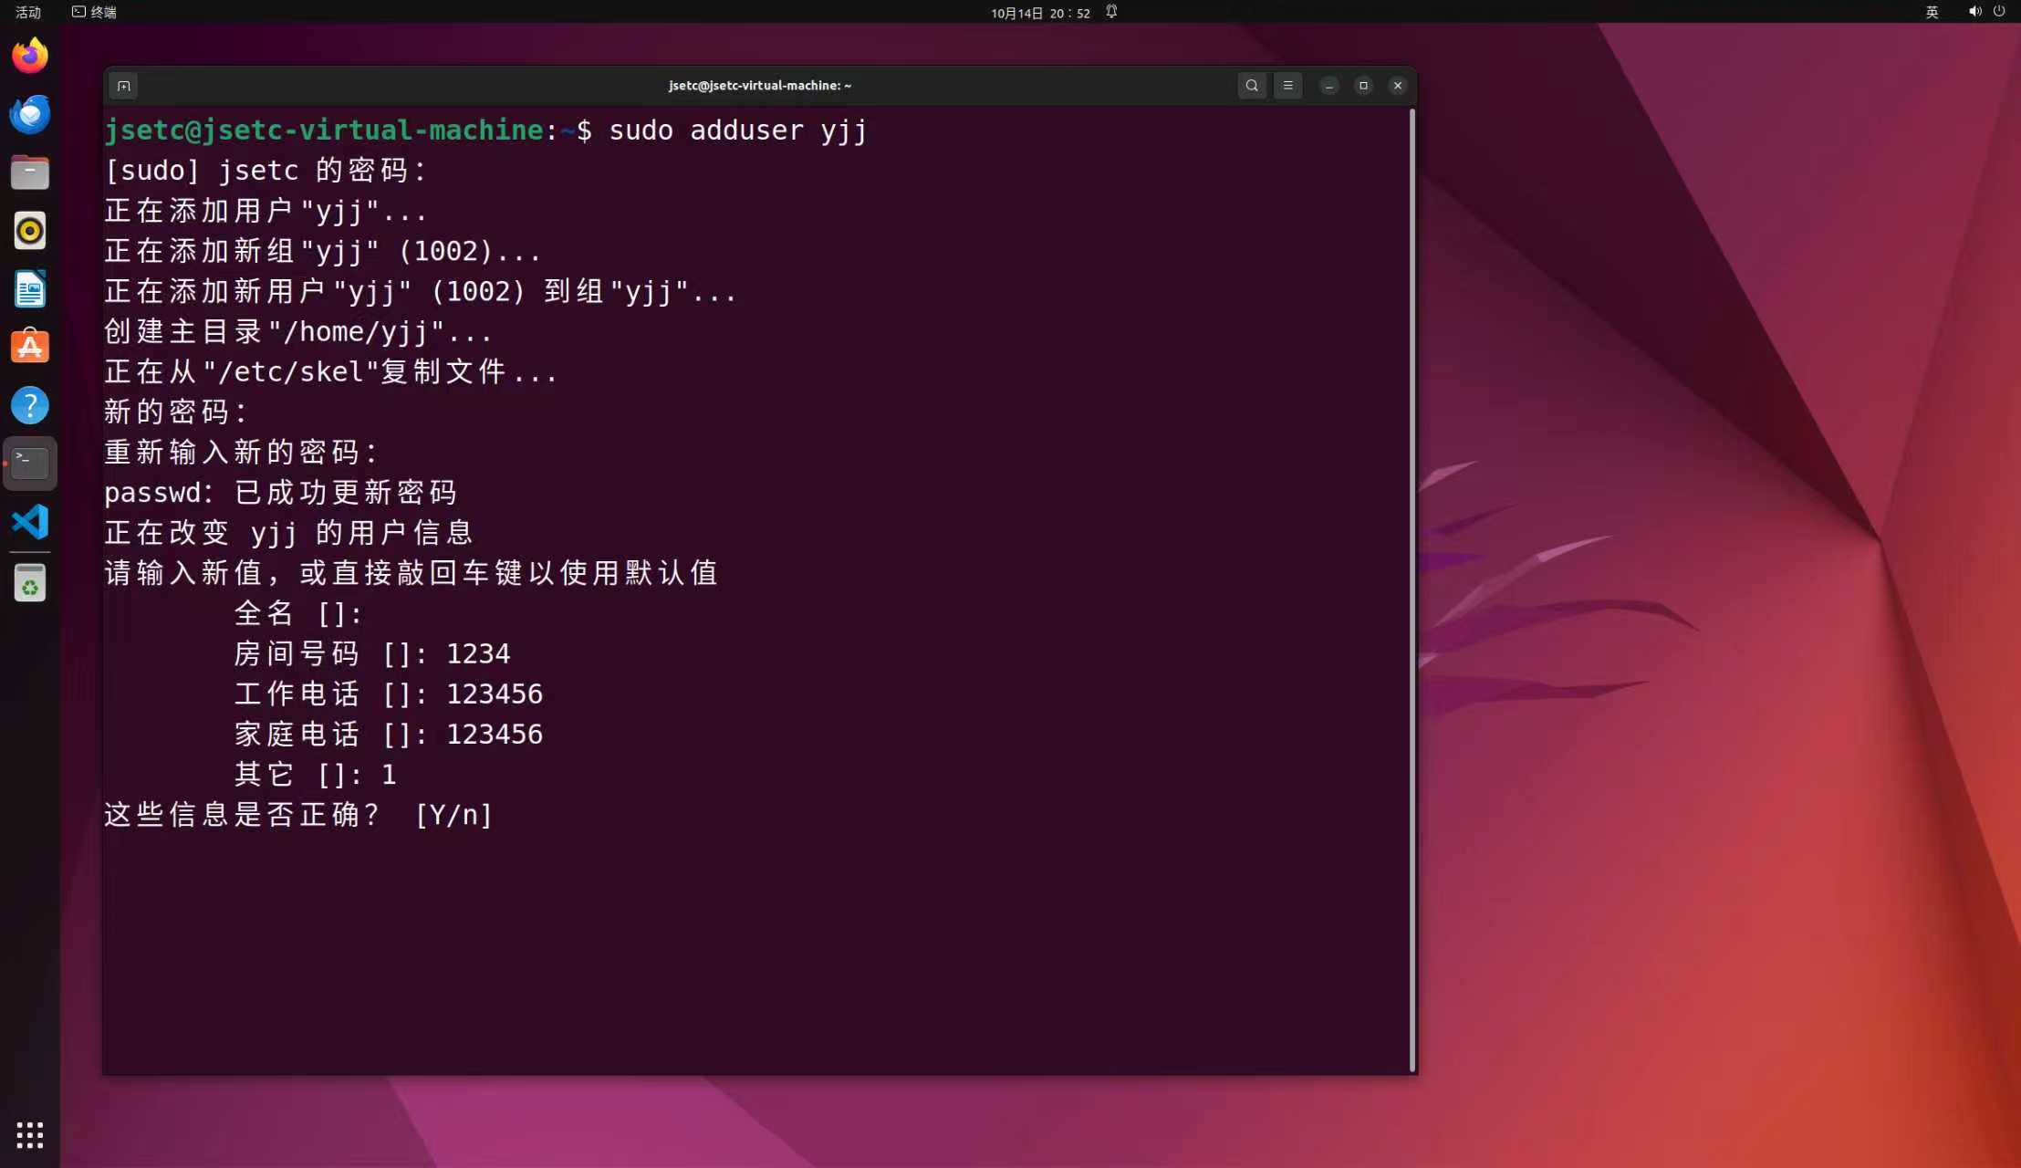The height and width of the screenshot is (1168, 2021).
Task: Open LibreOffice Writer from the dock
Action: pyautogui.click(x=30, y=289)
